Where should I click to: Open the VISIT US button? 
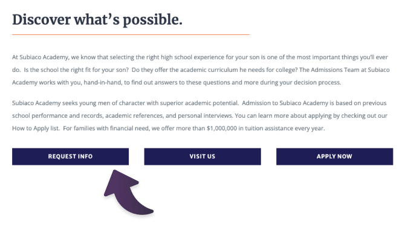[202, 156]
